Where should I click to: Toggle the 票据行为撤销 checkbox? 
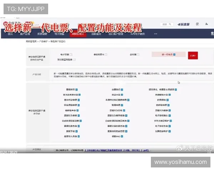(170, 110)
